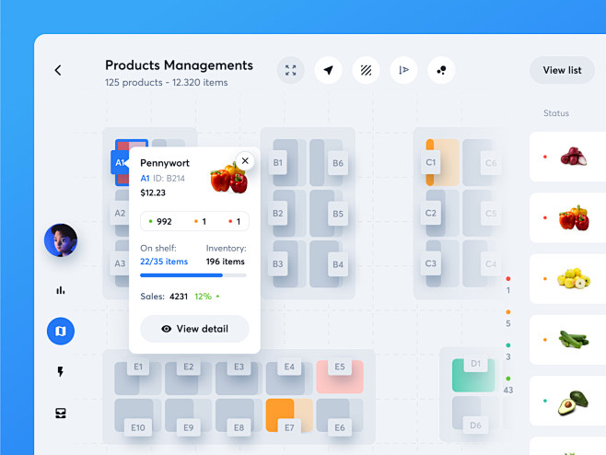Viewport: 606px width, 455px height.
Task: Click the blue A1 location link in popup
Action: 145,178
